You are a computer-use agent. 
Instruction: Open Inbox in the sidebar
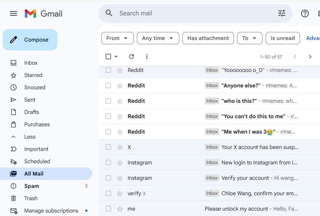(x=31, y=63)
